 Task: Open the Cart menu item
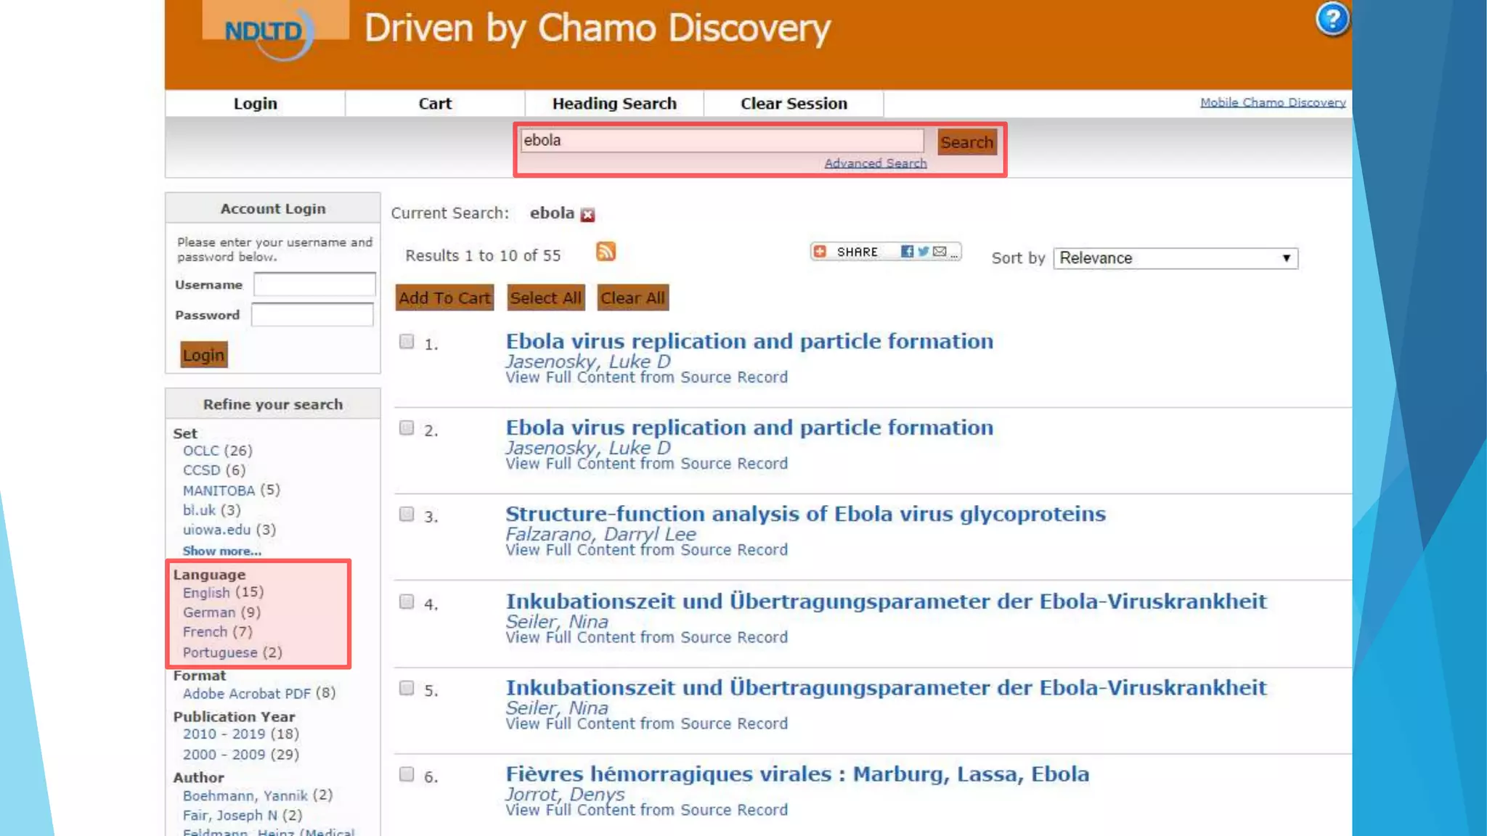click(x=435, y=103)
